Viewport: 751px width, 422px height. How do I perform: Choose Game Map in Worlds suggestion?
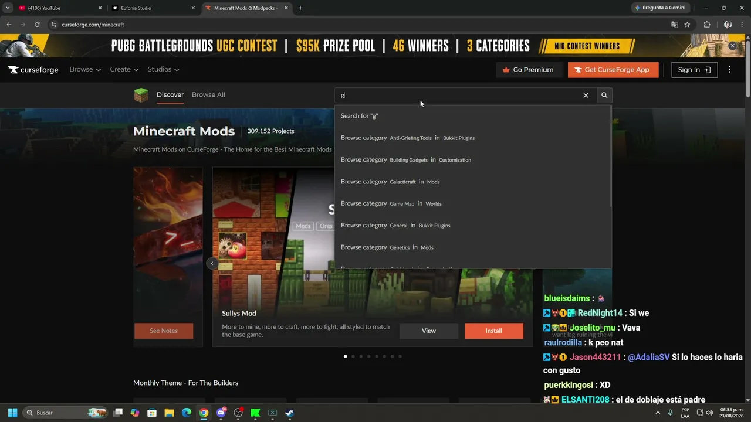(473, 203)
